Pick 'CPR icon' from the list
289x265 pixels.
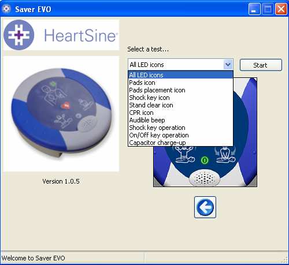pos(180,113)
